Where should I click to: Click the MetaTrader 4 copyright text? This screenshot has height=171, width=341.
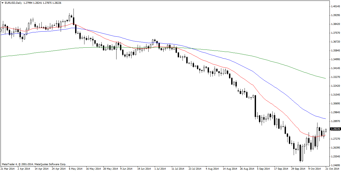click(x=34, y=164)
